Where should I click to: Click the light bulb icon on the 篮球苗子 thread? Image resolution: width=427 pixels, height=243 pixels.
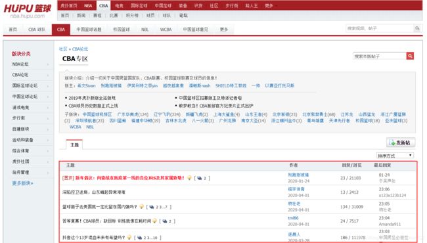[141, 206]
